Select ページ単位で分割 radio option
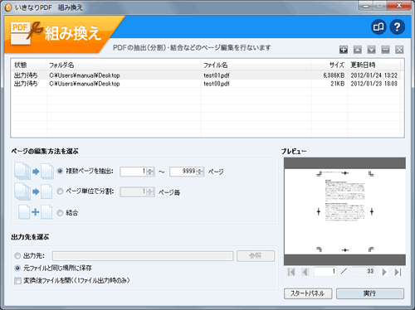The height and width of the screenshot is (310, 415). [x=60, y=191]
